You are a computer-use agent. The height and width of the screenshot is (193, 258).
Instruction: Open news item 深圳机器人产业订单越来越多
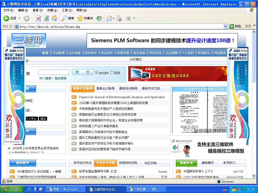click(99, 126)
